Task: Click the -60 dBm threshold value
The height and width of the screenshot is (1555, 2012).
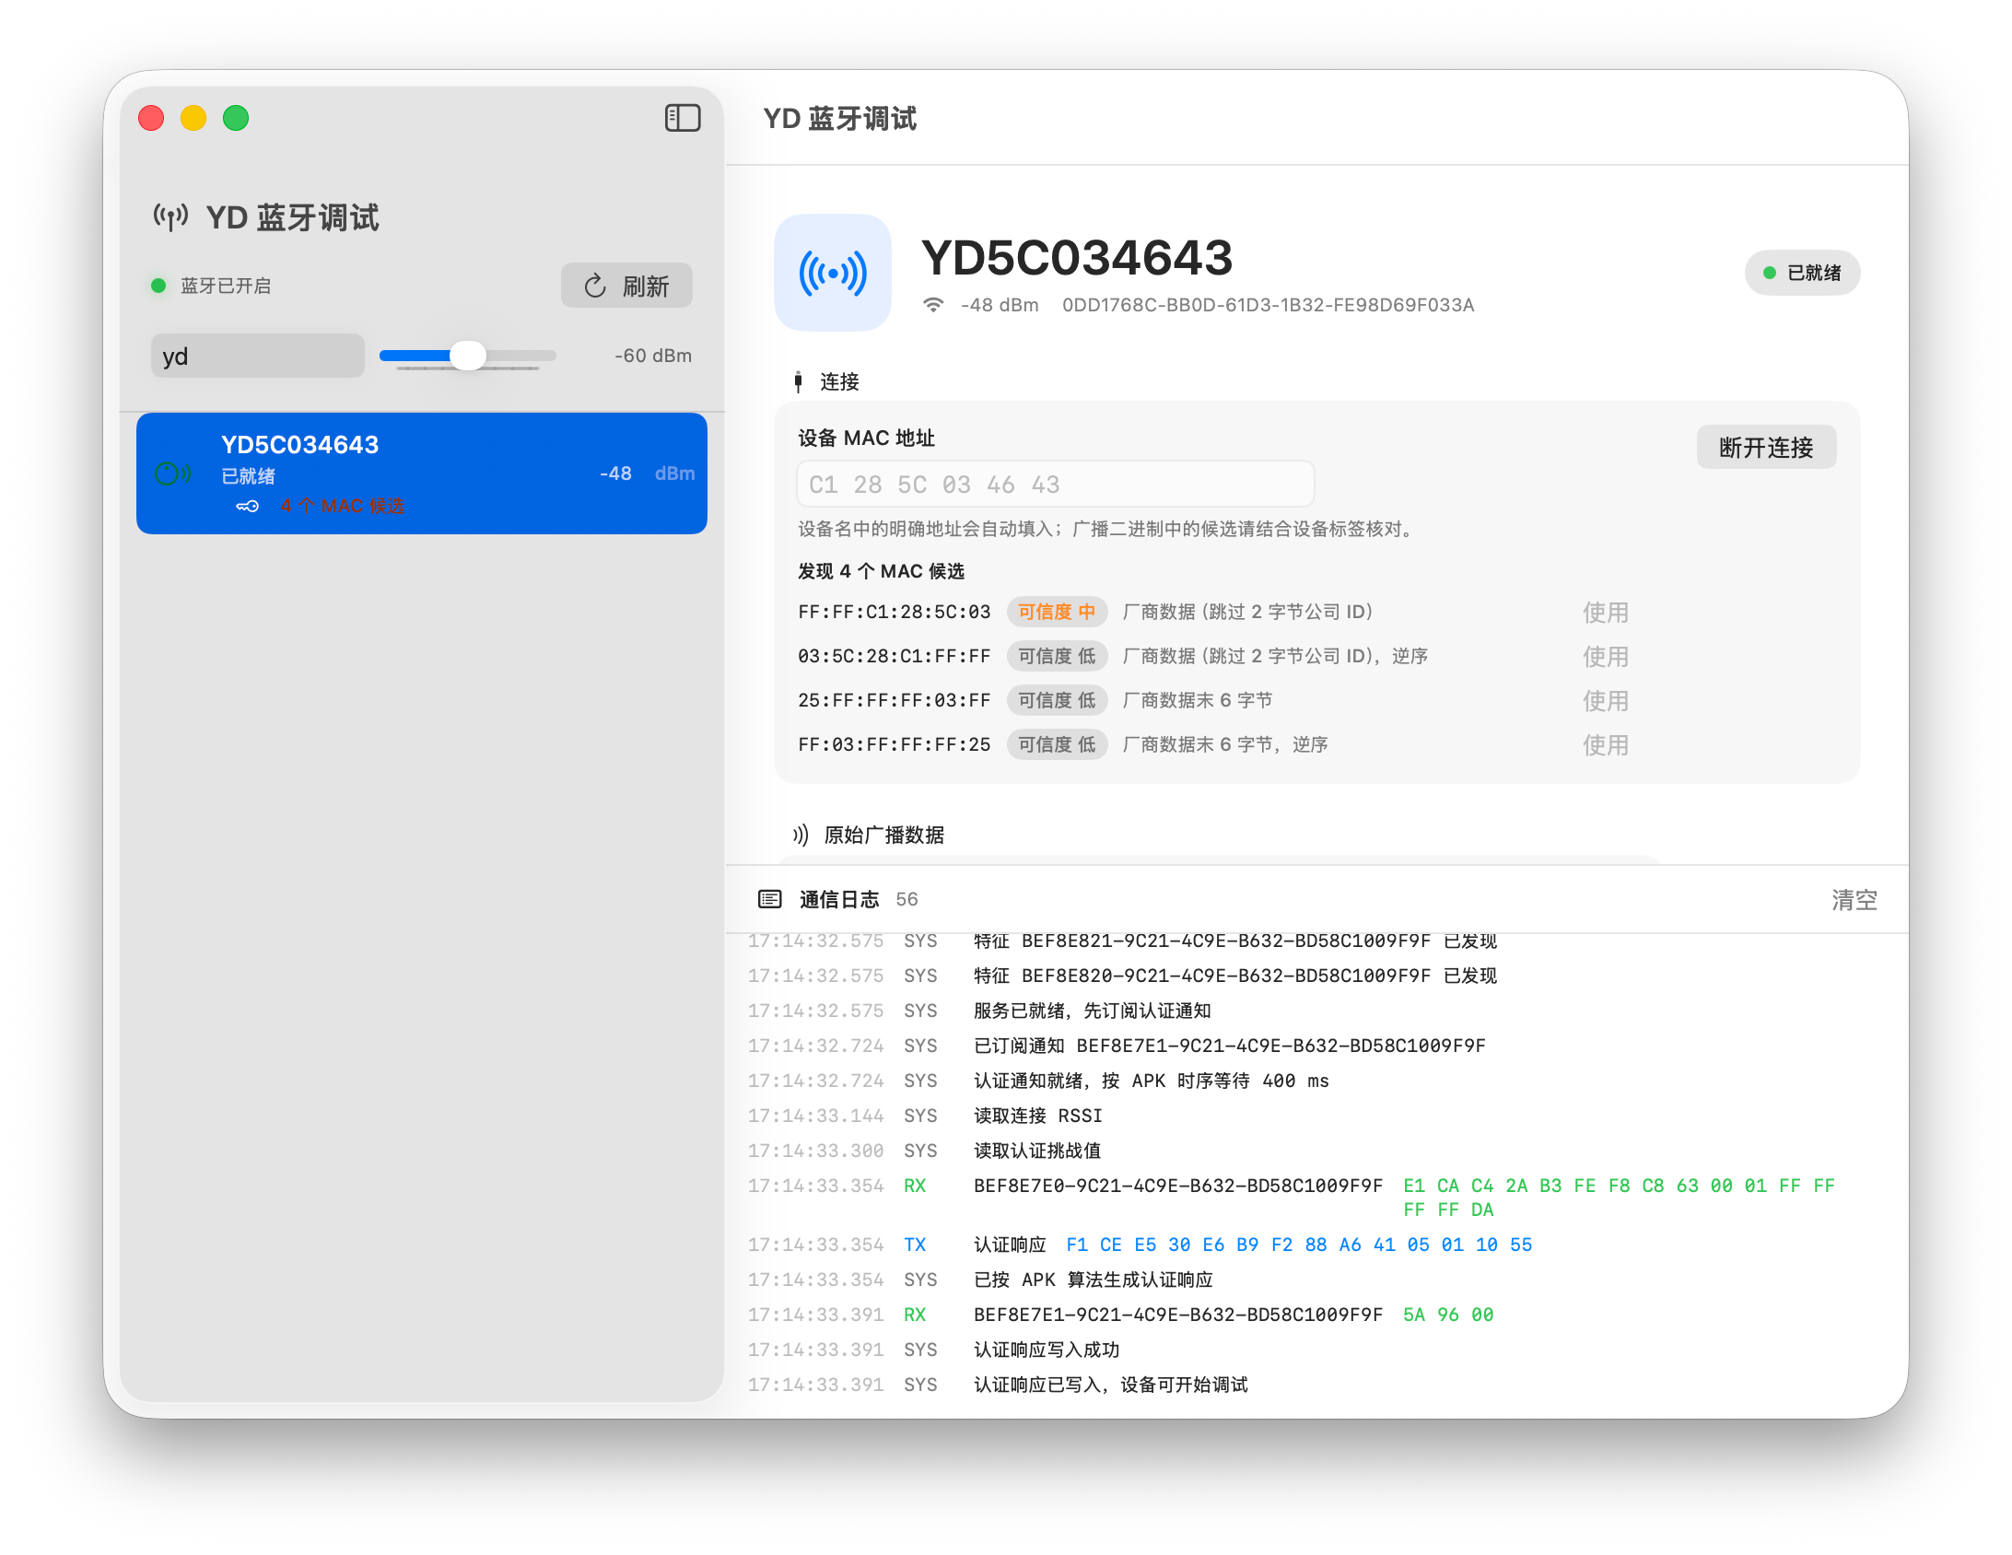Action: coord(653,356)
